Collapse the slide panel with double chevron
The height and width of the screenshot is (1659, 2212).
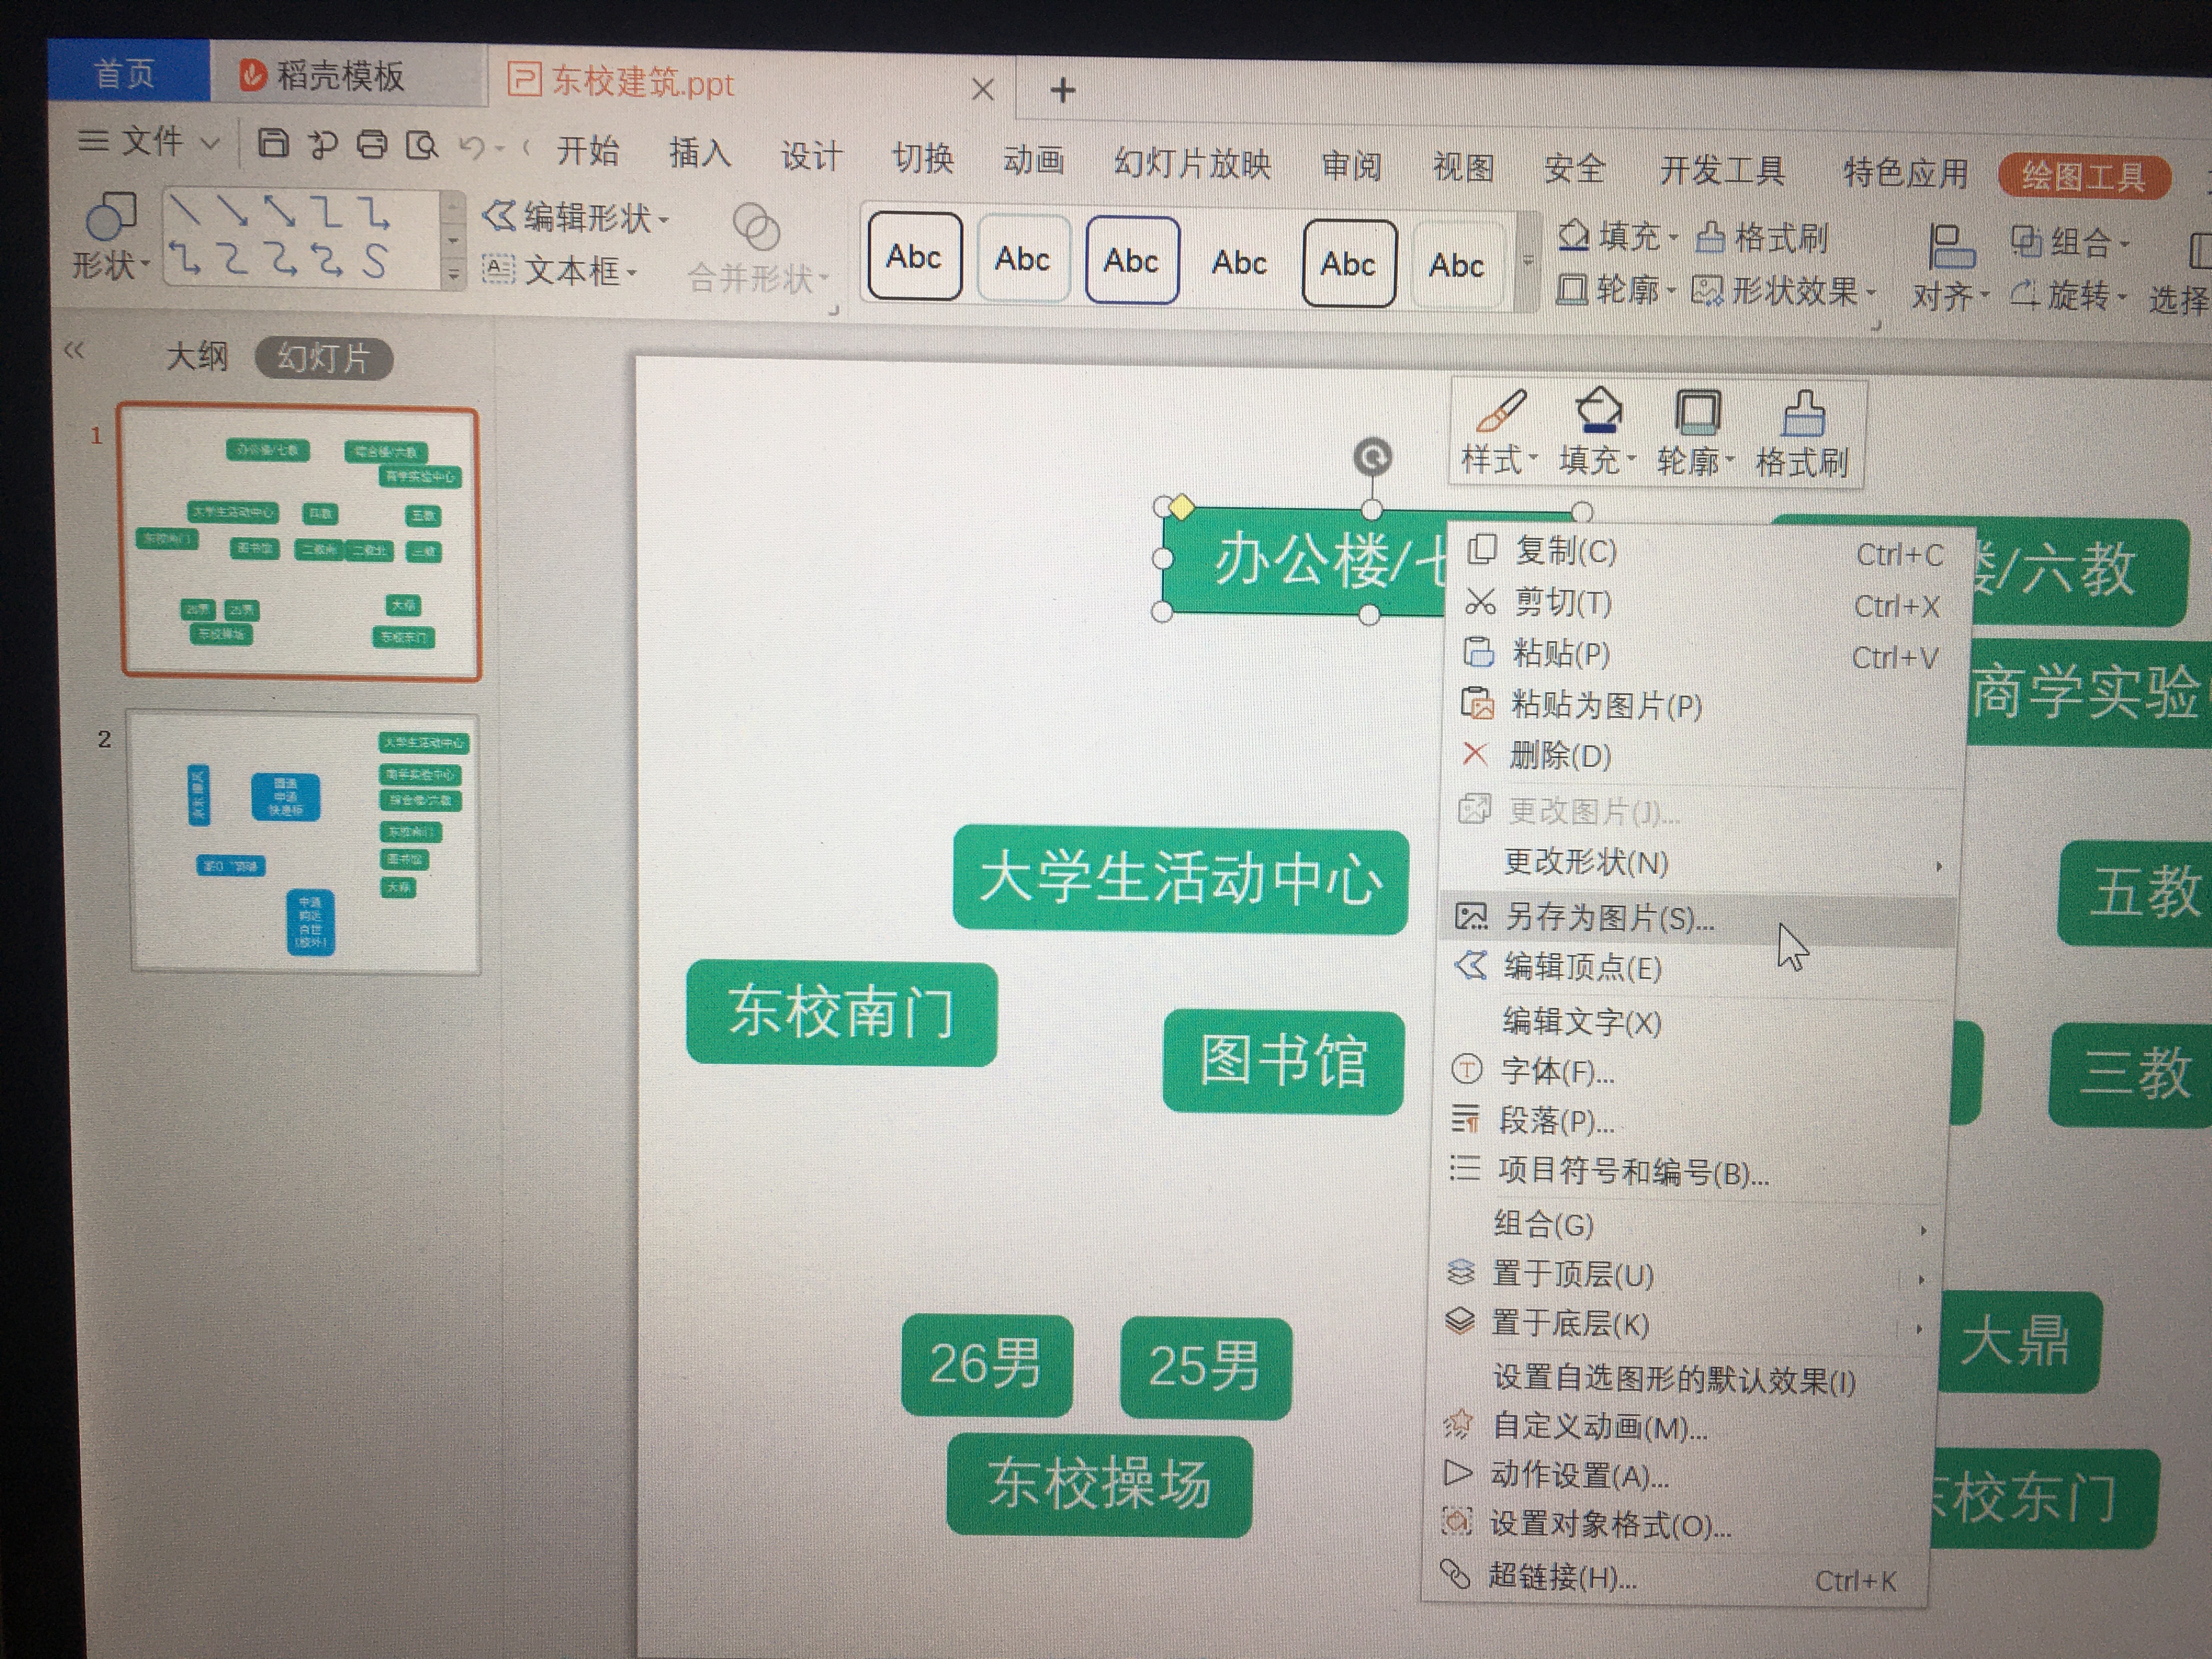(74, 350)
